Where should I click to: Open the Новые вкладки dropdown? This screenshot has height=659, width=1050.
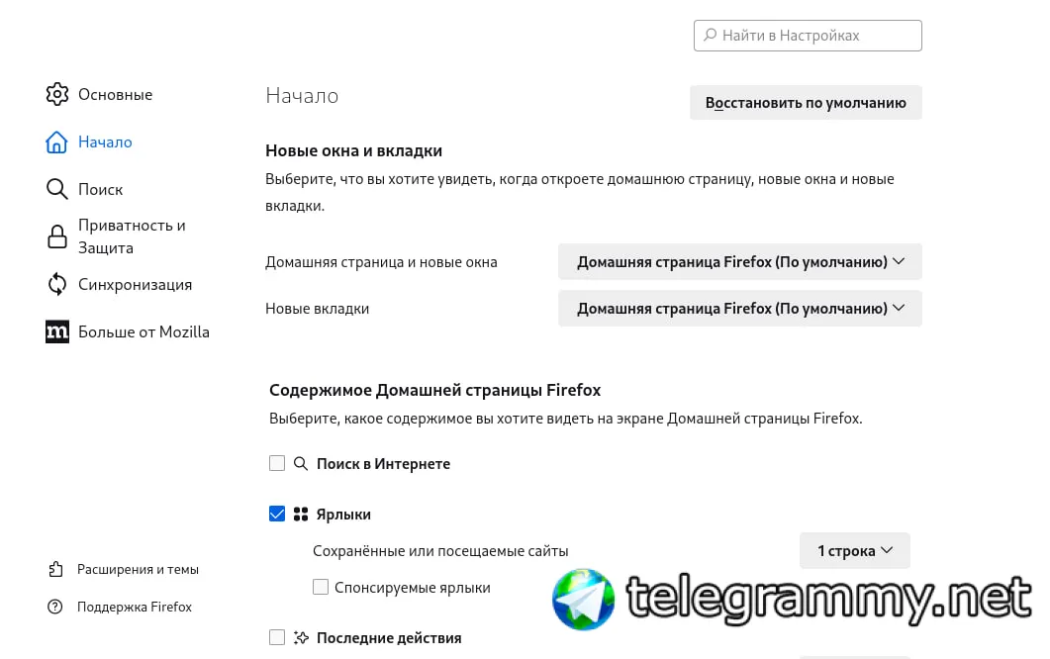[740, 309]
